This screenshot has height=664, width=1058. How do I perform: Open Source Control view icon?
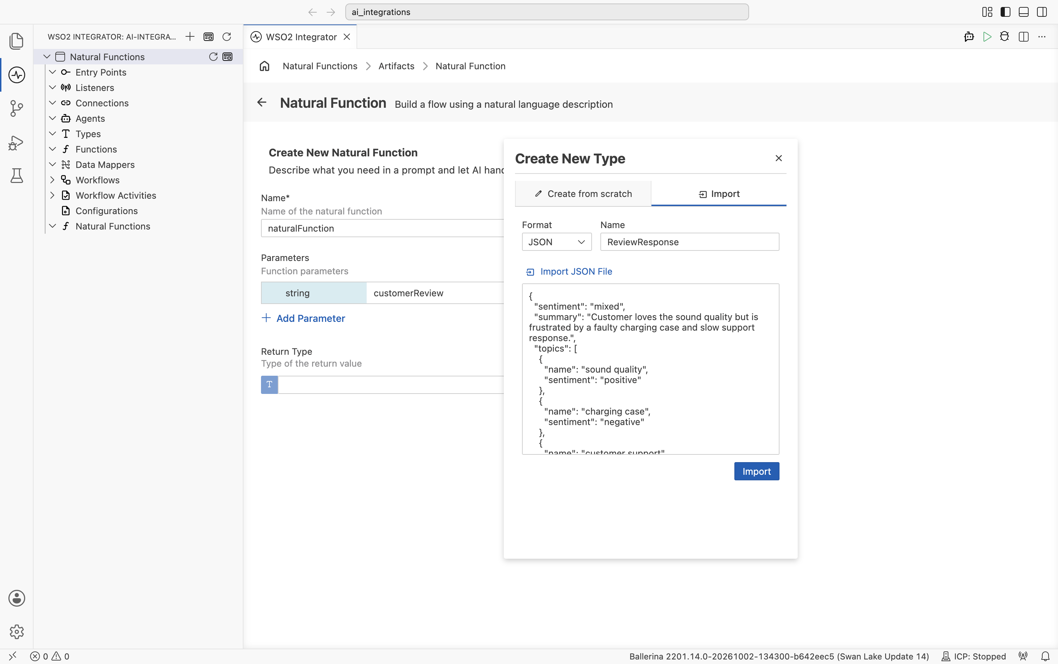click(x=17, y=108)
